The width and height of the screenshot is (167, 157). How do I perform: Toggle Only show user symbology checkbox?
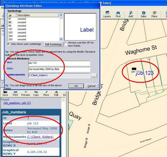[9, 44]
